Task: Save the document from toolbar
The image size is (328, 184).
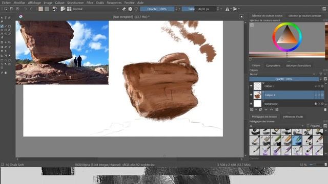Action: (x=17, y=9)
